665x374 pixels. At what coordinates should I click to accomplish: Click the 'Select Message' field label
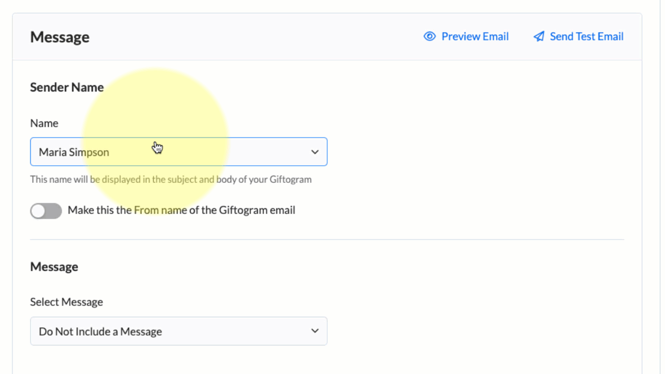click(66, 302)
